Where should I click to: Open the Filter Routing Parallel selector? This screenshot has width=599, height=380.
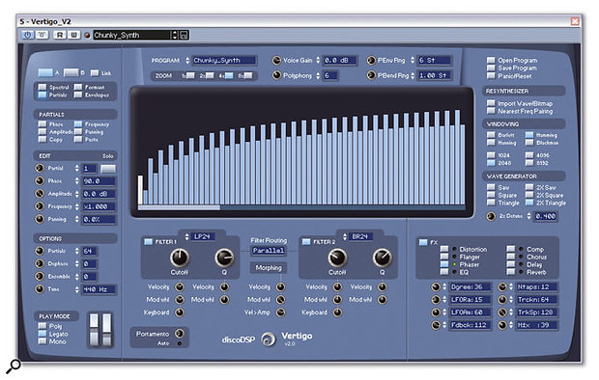pos(269,251)
